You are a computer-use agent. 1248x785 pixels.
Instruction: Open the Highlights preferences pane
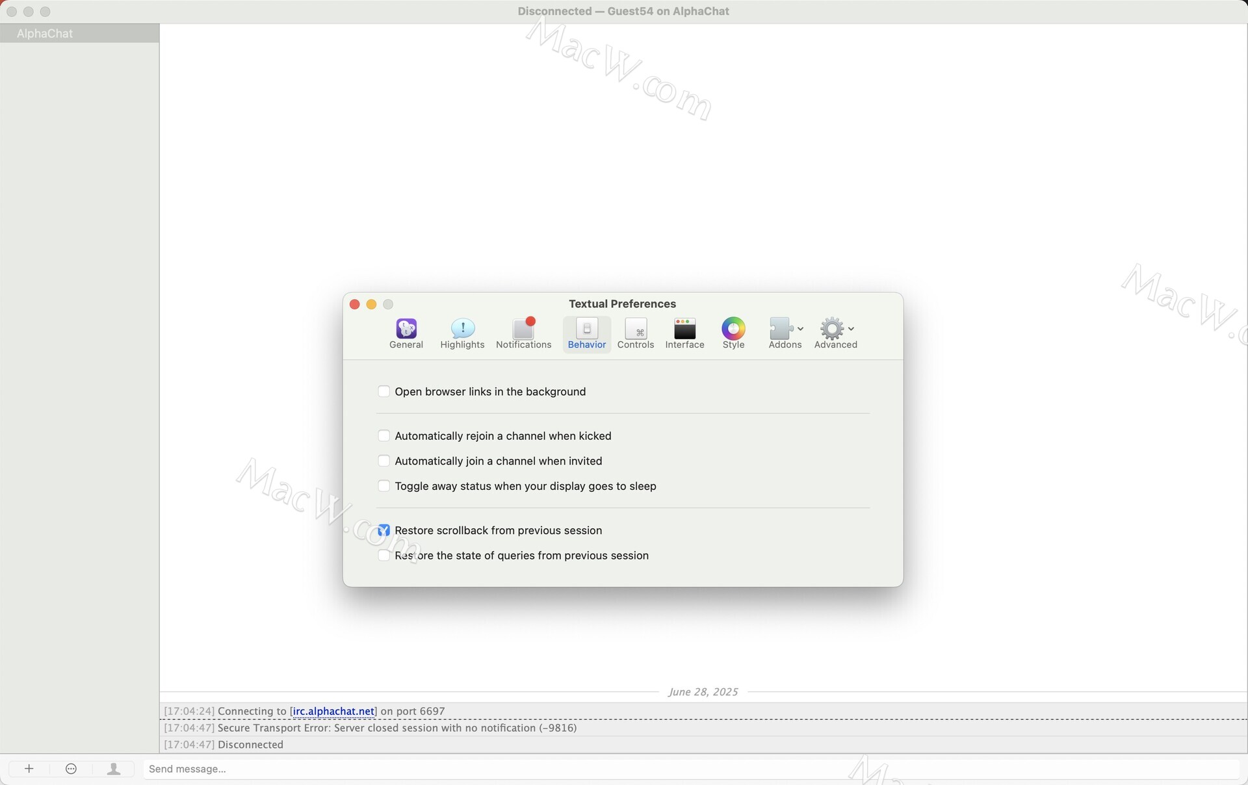(462, 334)
